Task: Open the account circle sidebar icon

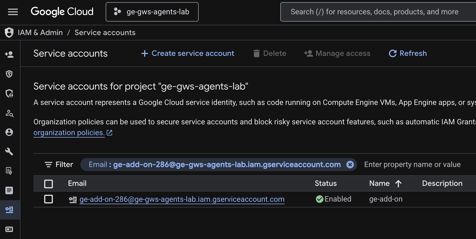Action: point(9,132)
